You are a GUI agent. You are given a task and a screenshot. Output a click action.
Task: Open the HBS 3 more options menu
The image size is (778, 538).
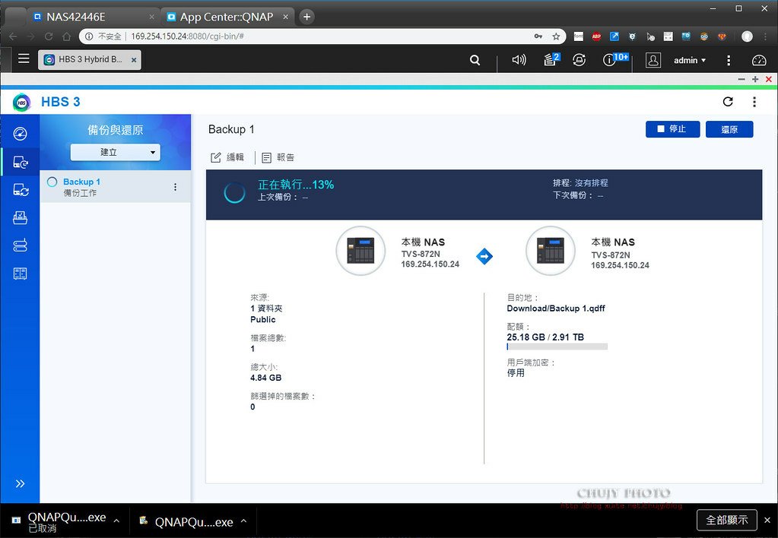pyautogui.click(x=754, y=102)
